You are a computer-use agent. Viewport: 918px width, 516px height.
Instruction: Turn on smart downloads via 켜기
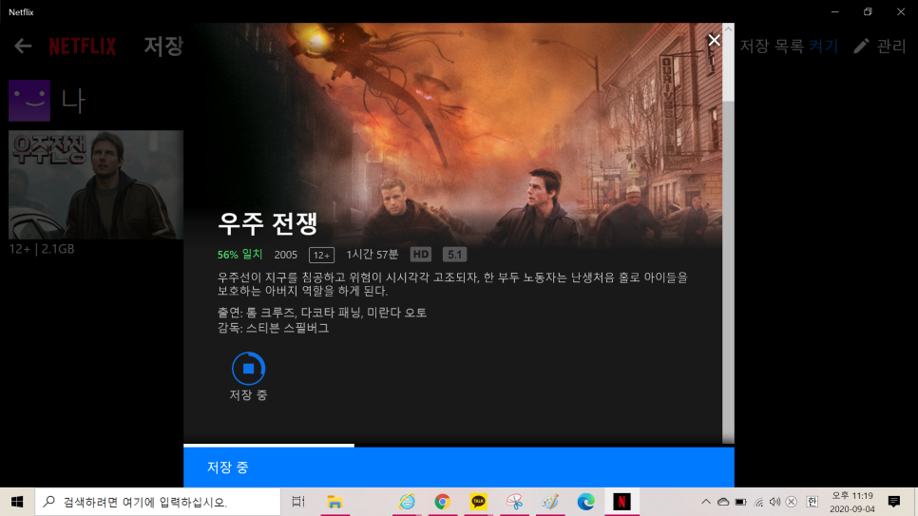click(x=823, y=46)
